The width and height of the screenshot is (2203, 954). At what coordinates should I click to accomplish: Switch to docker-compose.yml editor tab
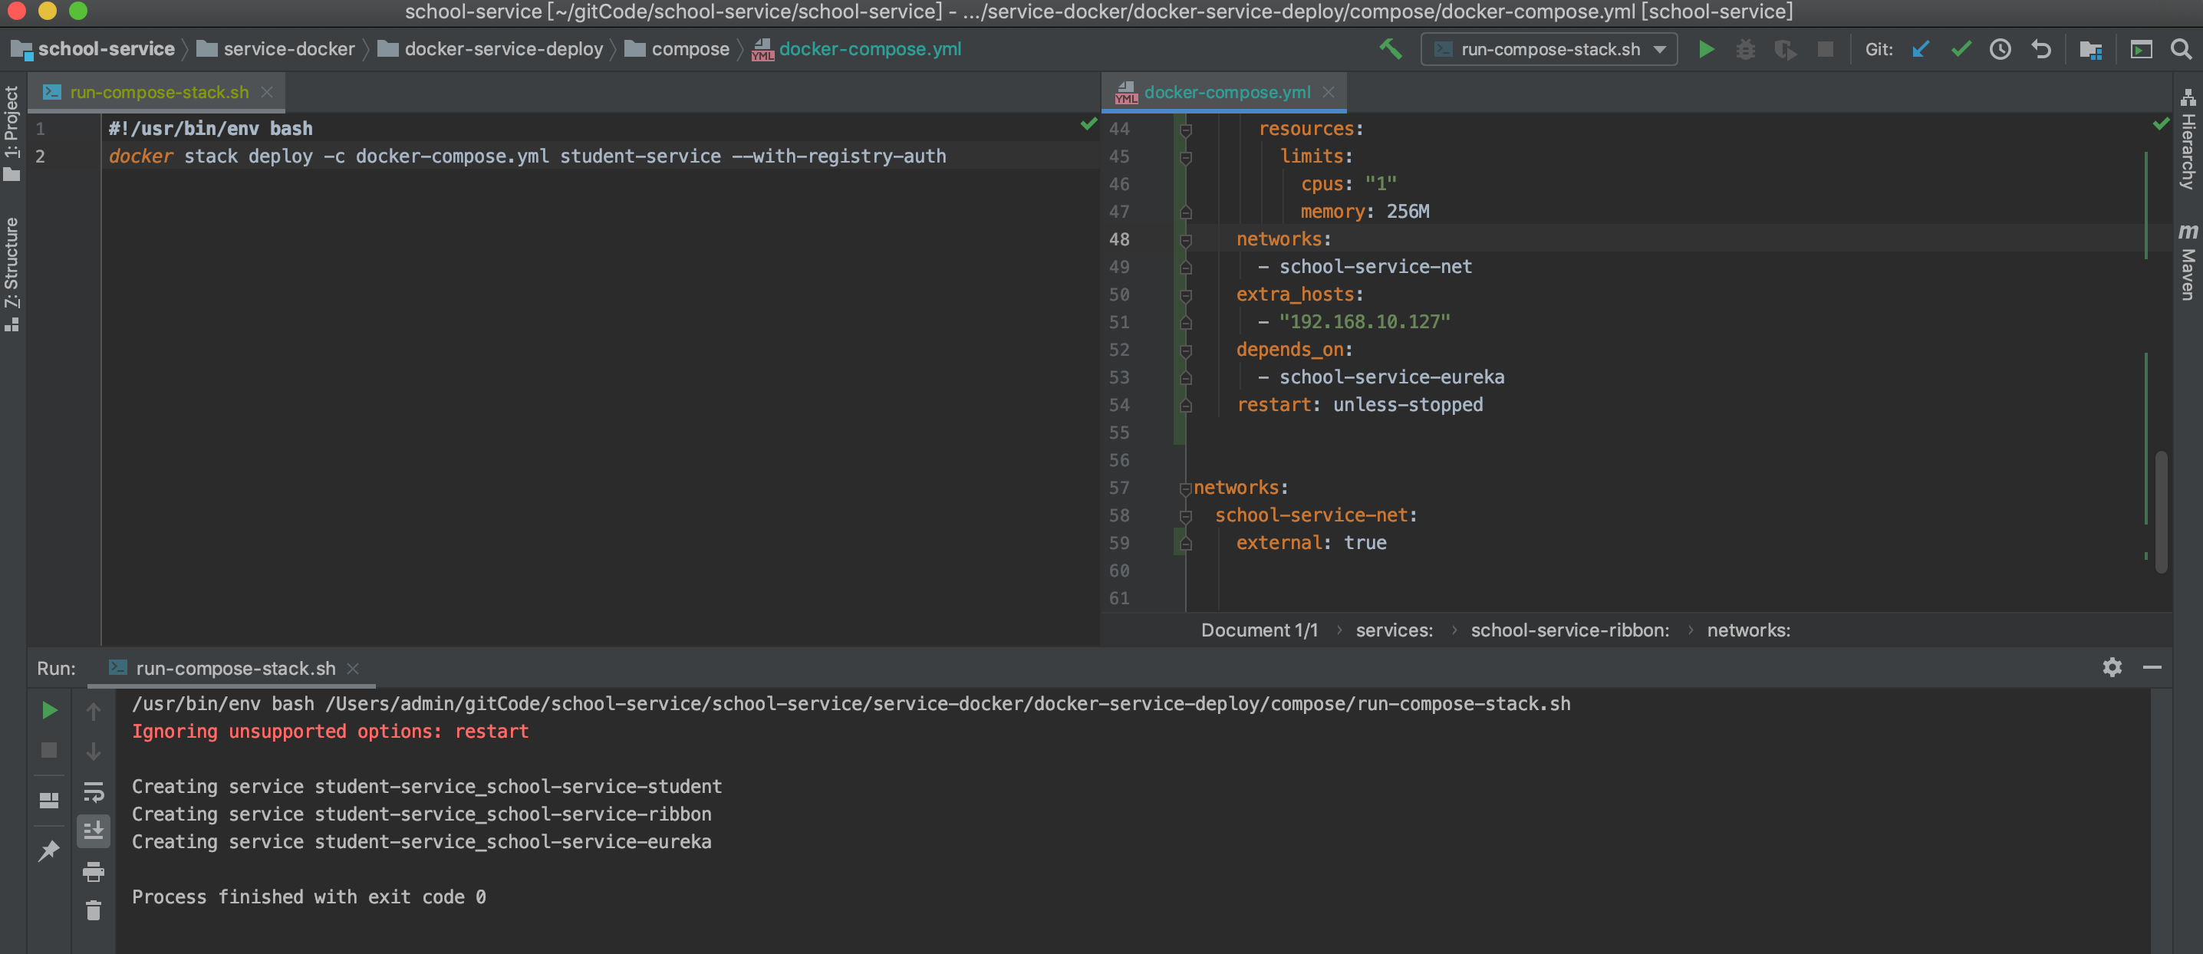tap(1227, 92)
